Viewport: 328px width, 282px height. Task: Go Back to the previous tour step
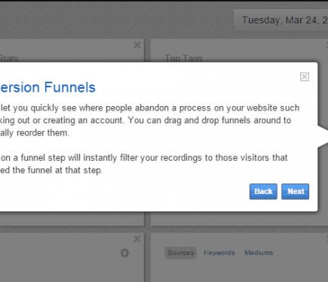click(x=263, y=192)
